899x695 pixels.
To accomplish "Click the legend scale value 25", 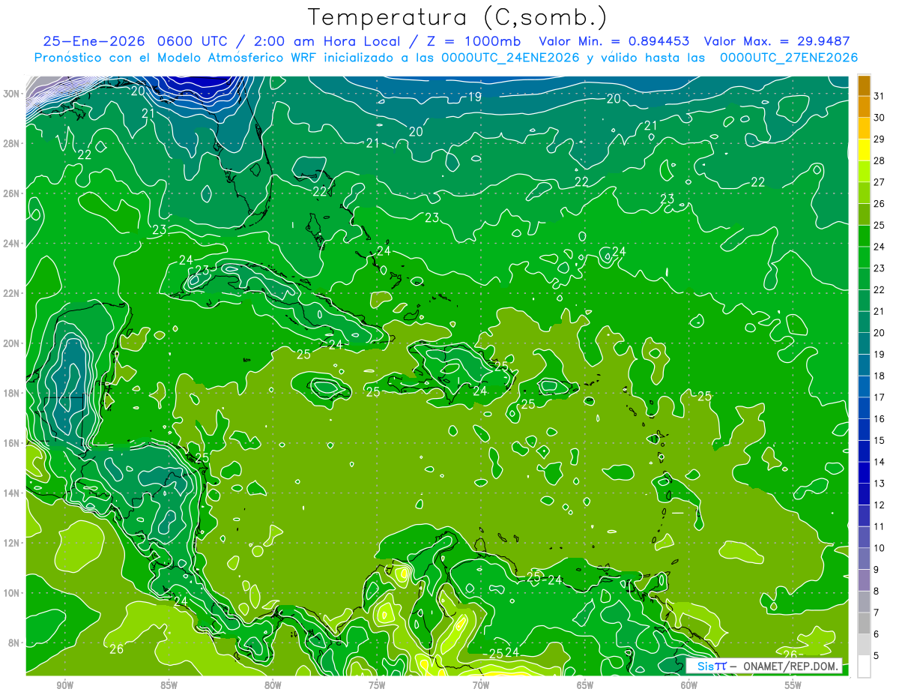I will click(x=880, y=225).
